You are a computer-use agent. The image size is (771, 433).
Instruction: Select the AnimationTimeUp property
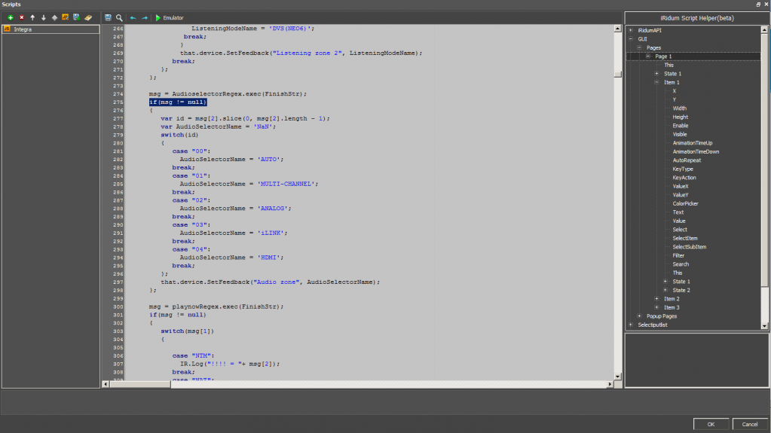point(692,143)
